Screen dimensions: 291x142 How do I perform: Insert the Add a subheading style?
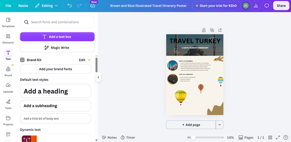(x=55, y=106)
